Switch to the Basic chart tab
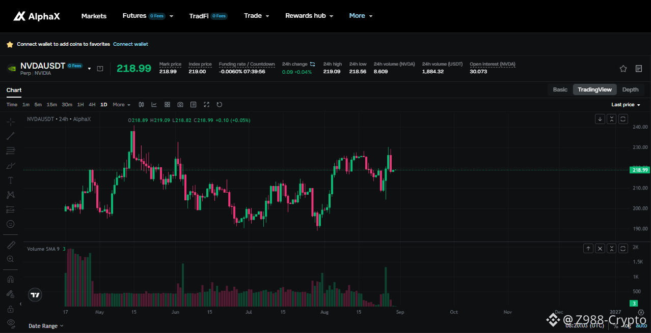The width and height of the screenshot is (651, 333). point(560,89)
